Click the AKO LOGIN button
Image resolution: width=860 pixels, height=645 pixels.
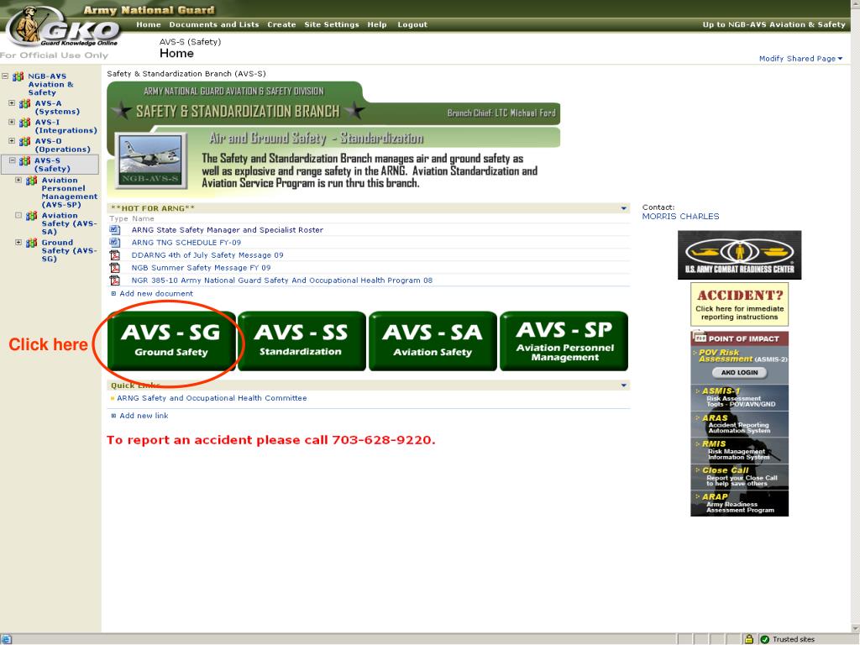pos(739,372)
